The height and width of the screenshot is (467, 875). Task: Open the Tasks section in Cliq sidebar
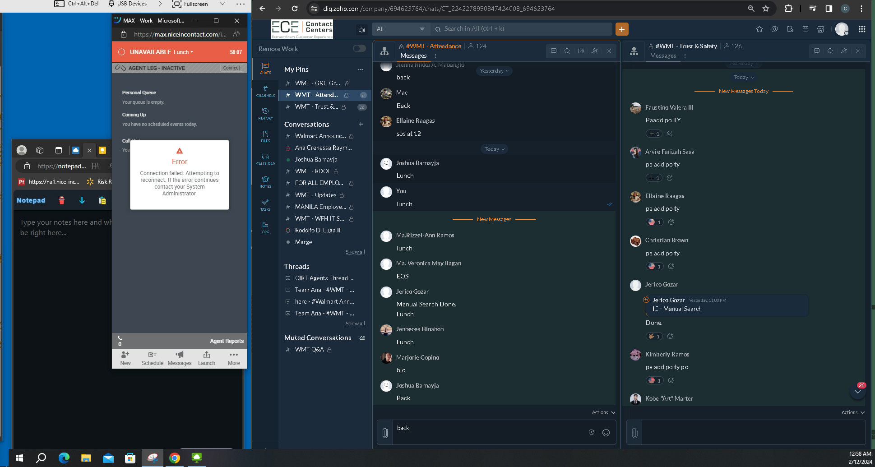point(265,205)
